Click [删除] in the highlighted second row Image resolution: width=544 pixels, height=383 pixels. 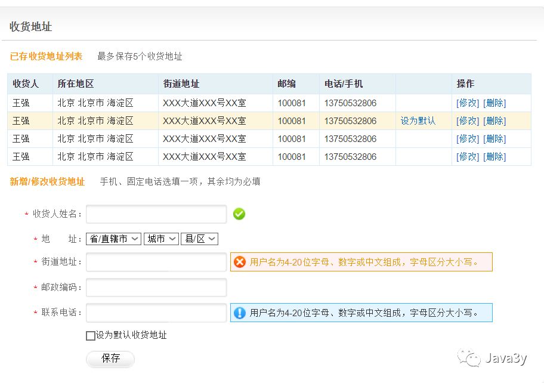click(x=494, y=121)
